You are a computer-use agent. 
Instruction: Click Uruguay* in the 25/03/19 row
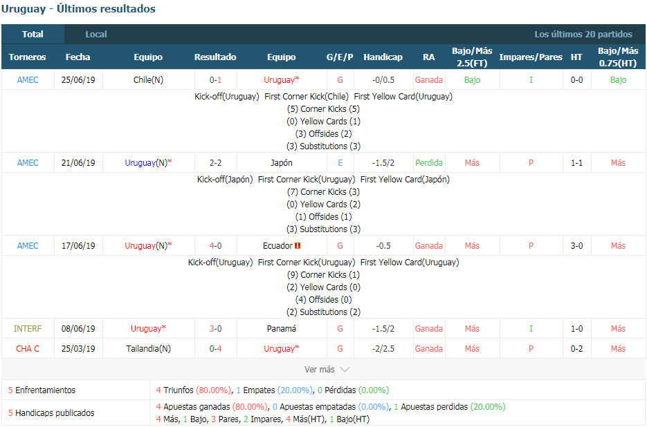coord(282,349)
